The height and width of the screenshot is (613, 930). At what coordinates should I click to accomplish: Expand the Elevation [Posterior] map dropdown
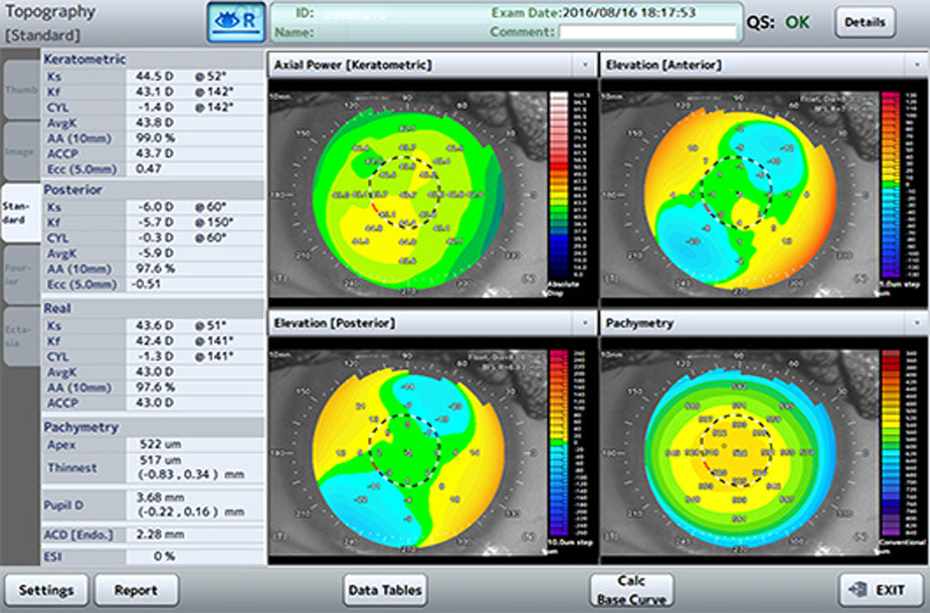point(585,323)
